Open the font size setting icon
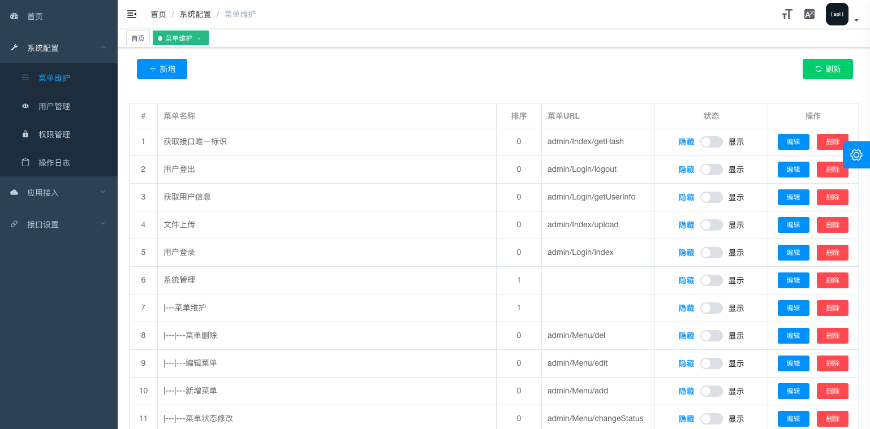 tap(787, 15)
